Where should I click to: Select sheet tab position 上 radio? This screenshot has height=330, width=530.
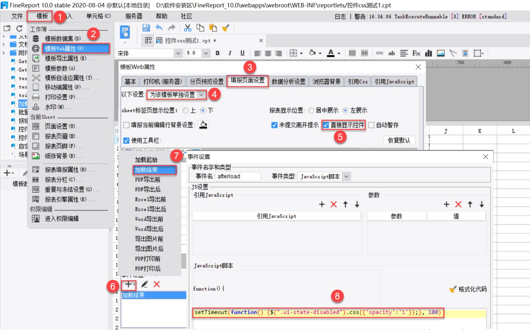[x=185, y=110]
